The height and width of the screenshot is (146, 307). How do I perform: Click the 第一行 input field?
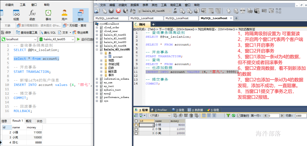[x=274, y=116]
